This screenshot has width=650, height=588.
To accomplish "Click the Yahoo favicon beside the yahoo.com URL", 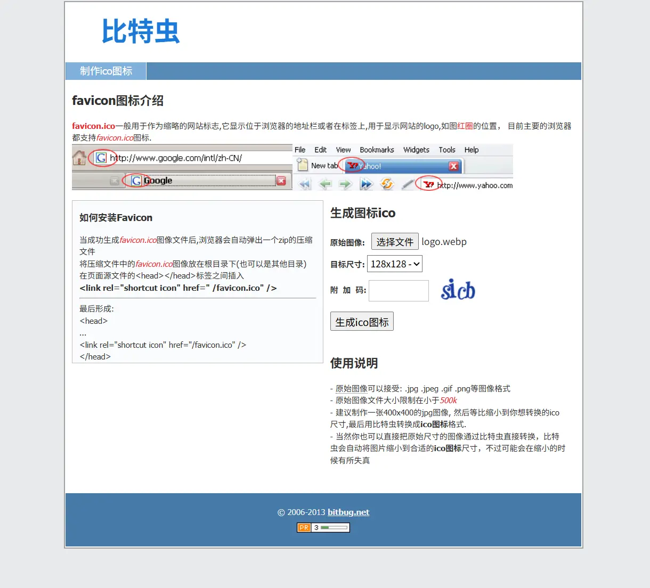I will [x=428, y=185].
